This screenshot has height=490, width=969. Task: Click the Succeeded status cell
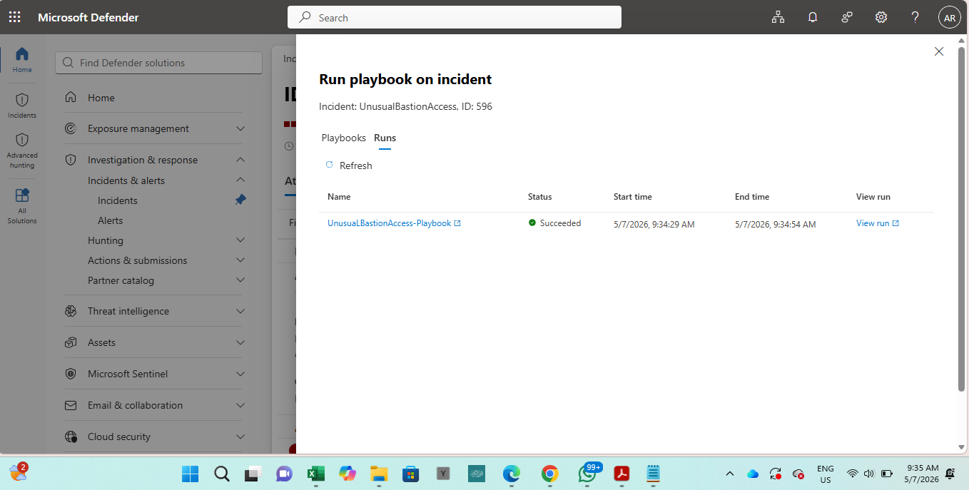554,223
